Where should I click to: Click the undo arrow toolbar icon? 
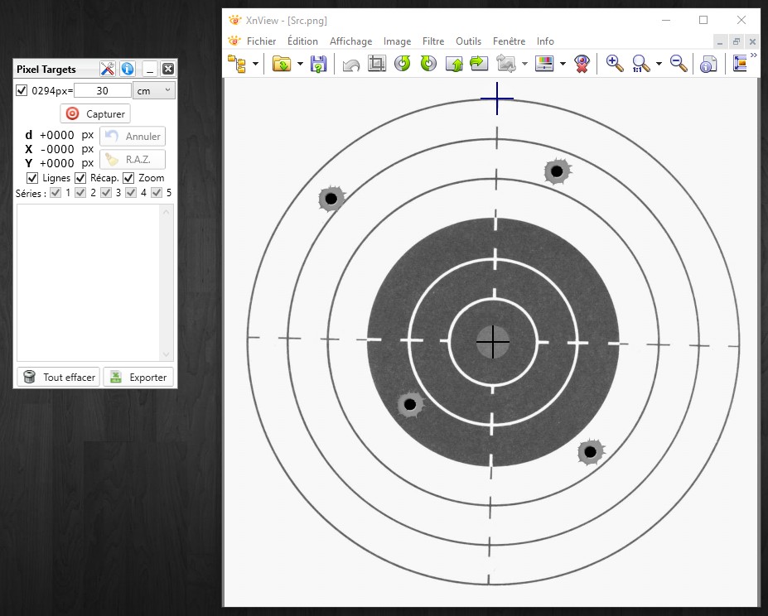pyautogui.click(x=350, y=64)
